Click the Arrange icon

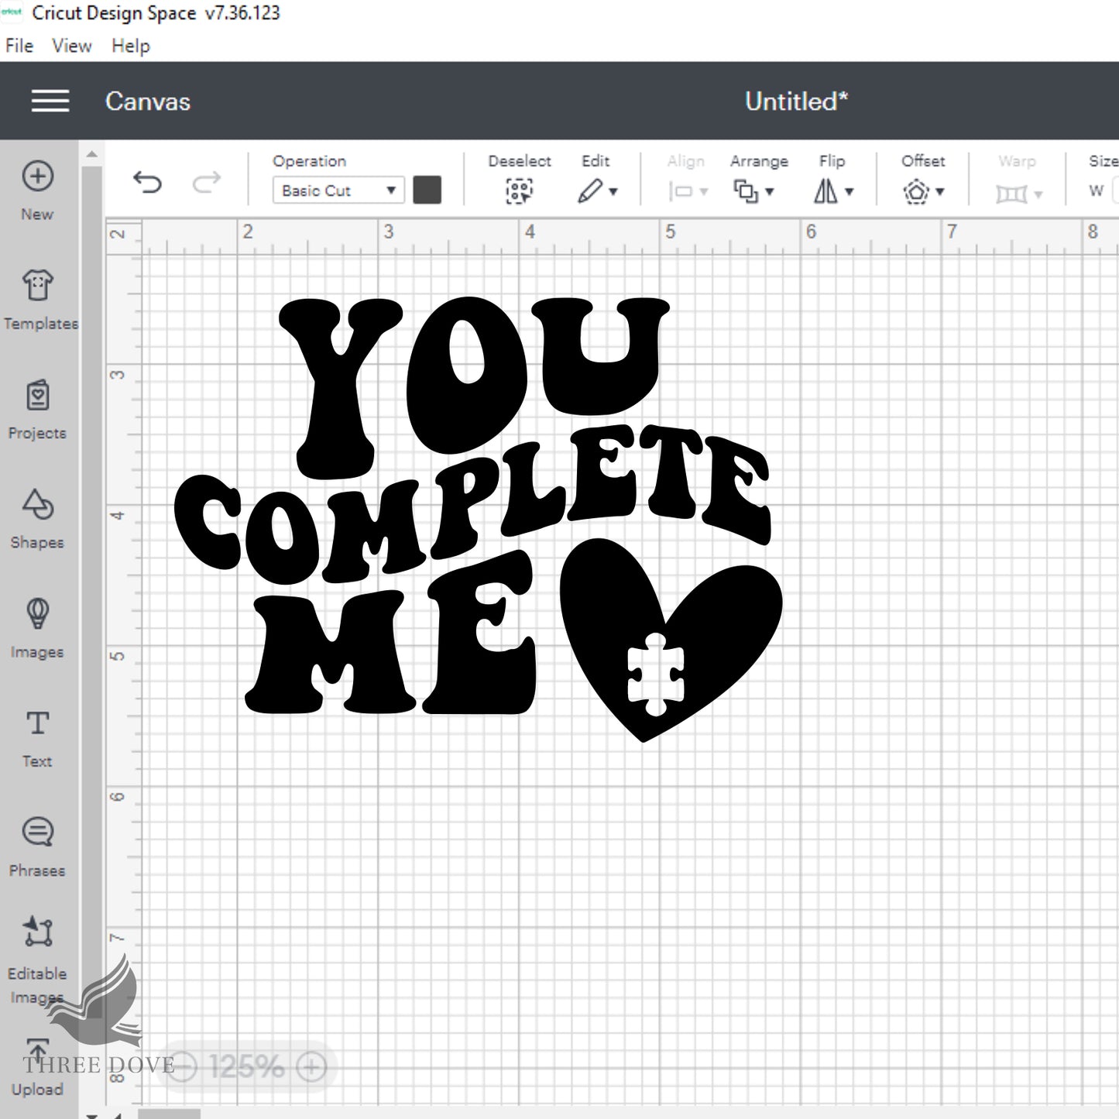click(746, 191)
